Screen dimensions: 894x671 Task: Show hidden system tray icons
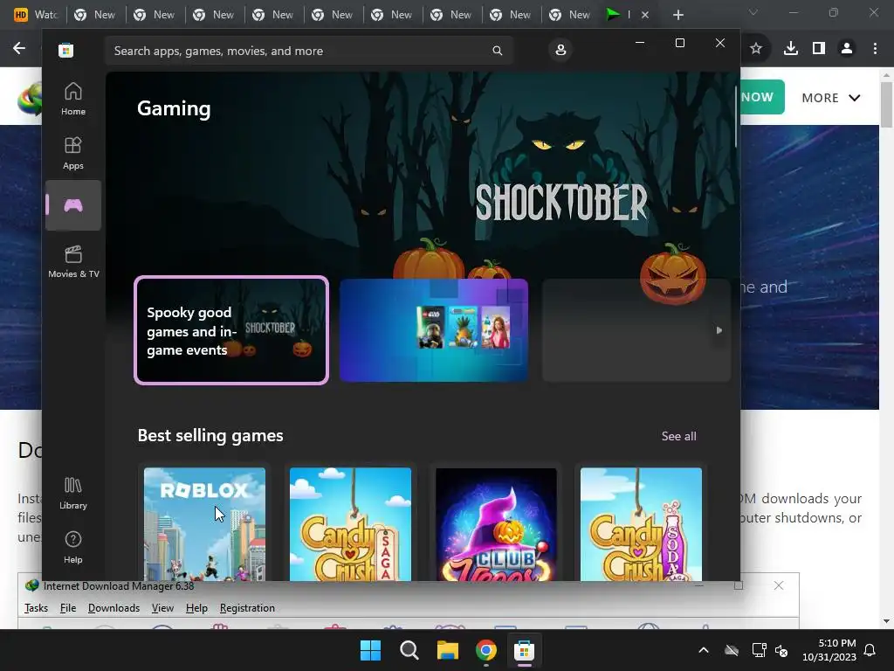coord(704,650)
